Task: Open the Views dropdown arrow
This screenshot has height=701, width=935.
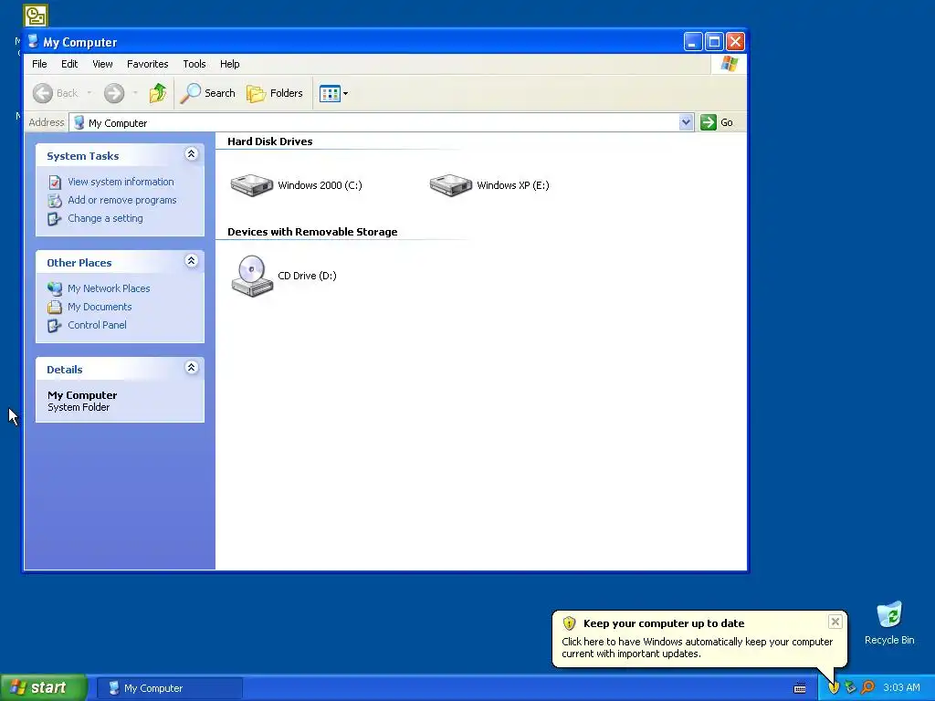Action: (345, 94)
